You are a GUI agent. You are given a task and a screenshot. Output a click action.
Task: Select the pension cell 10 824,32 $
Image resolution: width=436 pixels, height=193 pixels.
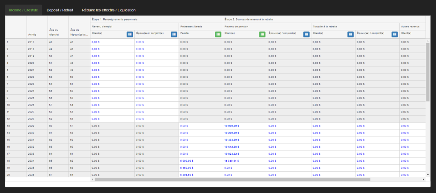pyautogui.click(x=245, y=153)
